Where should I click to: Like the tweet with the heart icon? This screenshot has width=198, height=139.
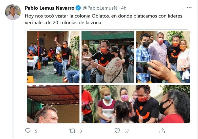[x=117, y=131]
